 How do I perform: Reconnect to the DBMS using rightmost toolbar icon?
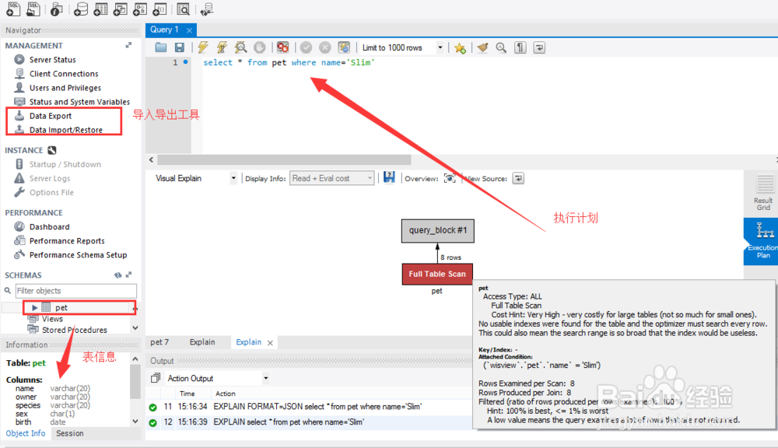coord(206,9)
